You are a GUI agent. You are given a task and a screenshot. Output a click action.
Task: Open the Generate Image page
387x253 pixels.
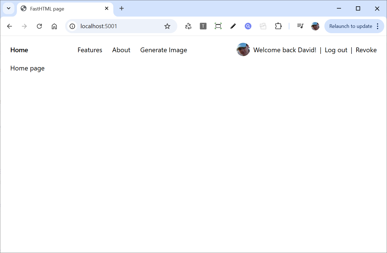point(163,50)
